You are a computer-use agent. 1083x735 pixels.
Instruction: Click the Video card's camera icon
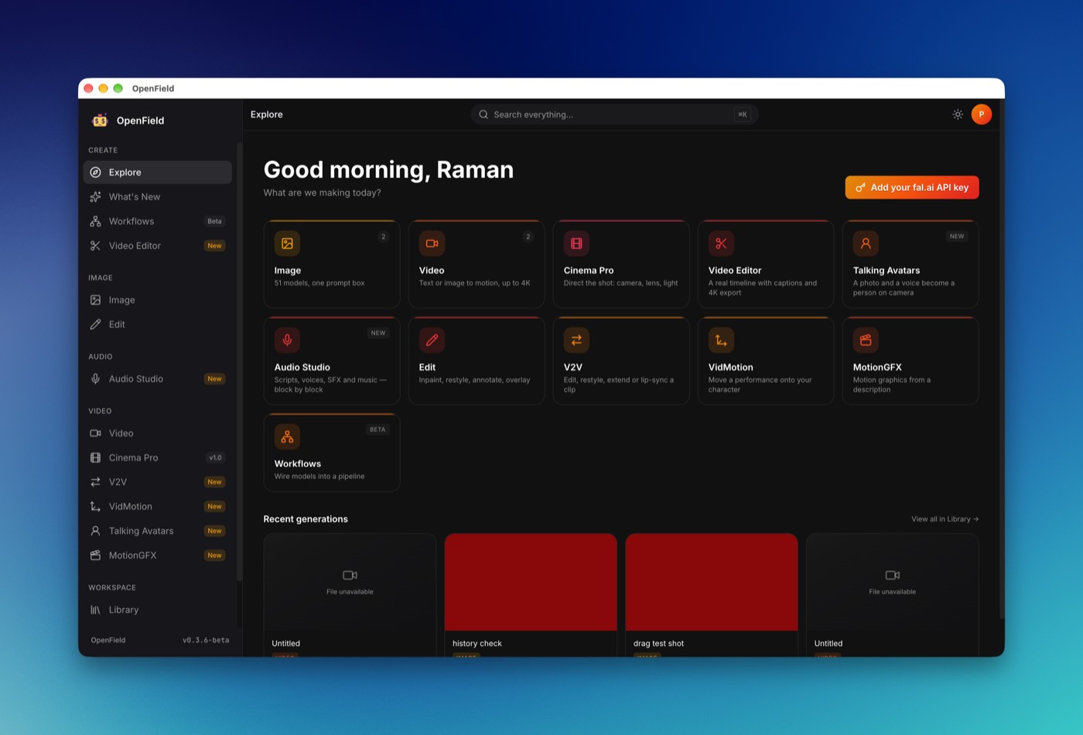pos(432,244)
